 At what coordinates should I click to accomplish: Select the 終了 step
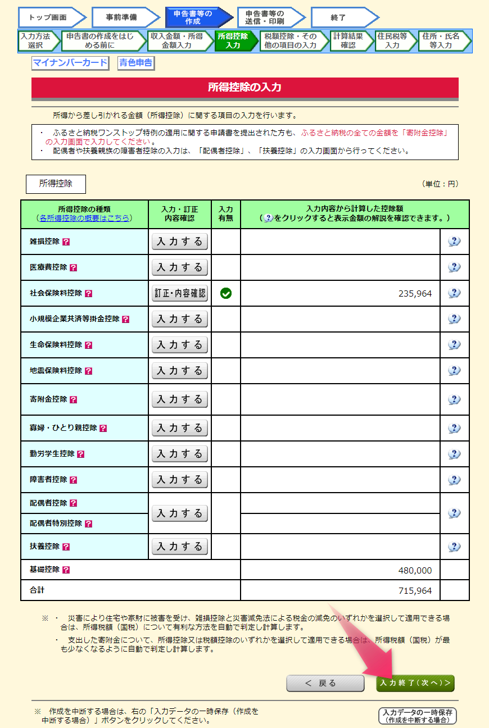point(344,17)
